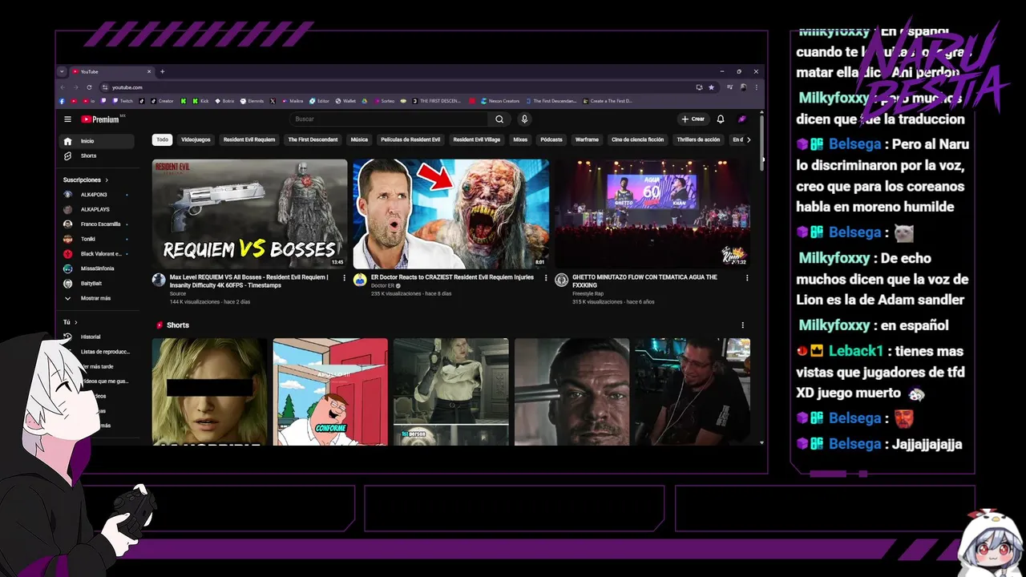The image size is (1026, 577).
Task: Click the Doctor ER channel avatar
Action: tap(360, 280)
